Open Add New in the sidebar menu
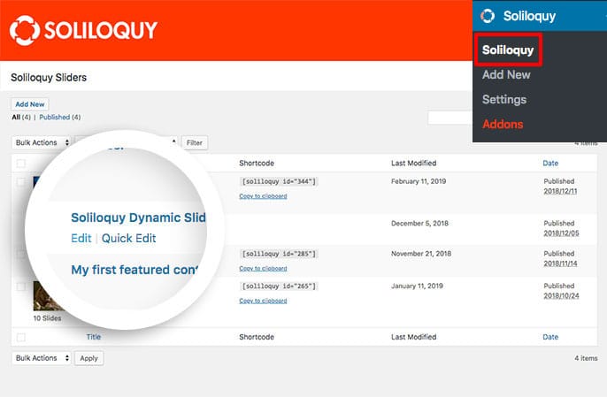Viewport: 607px width, 397px height. point(506,74)
